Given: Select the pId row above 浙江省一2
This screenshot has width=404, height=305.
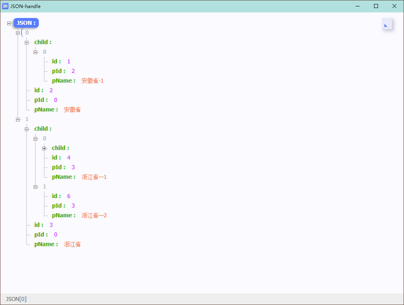Looking at the screenshot, I should click(63, 206).
